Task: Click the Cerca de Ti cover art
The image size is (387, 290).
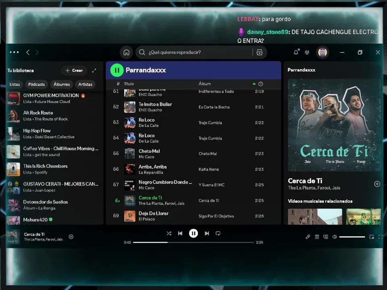Action: tap(335, 125)
